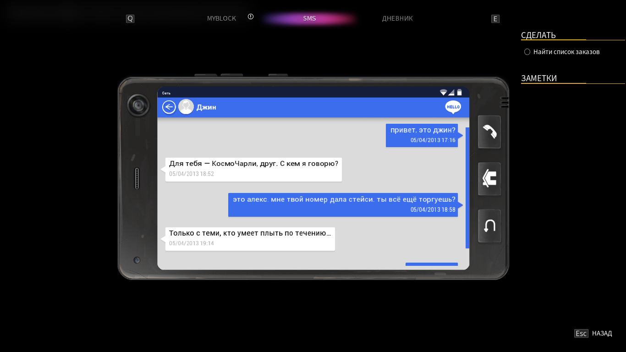Click the Wi-Fi status icon
626x352 pixels.
tap(443, 93)
